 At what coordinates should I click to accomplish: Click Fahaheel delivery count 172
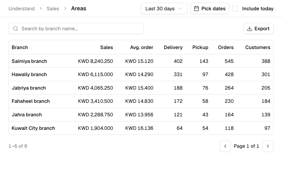coord(178,101)
